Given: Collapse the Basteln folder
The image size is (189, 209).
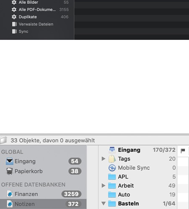Looking at the screenshot, I should tap(104, 204).
